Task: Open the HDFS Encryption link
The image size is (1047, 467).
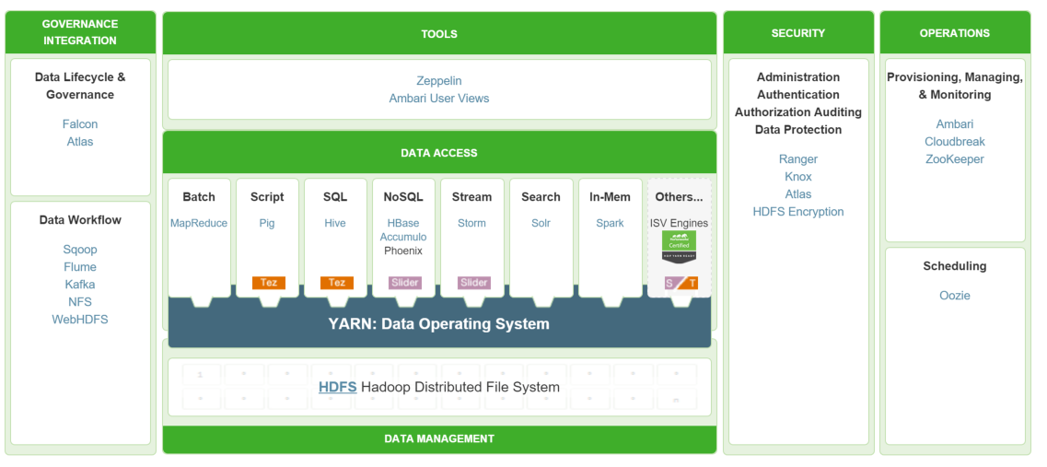Action: click(798, 212)
